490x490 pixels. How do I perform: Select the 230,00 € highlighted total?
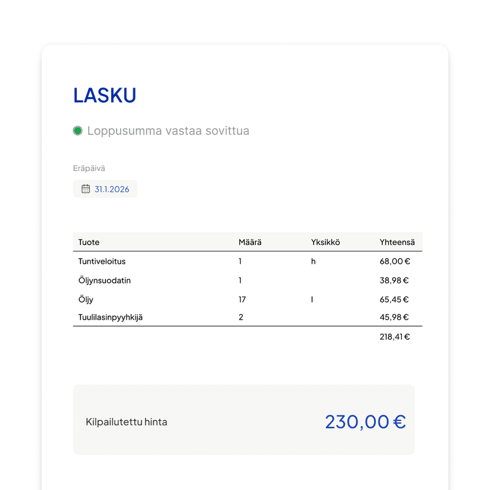point(365,421)
